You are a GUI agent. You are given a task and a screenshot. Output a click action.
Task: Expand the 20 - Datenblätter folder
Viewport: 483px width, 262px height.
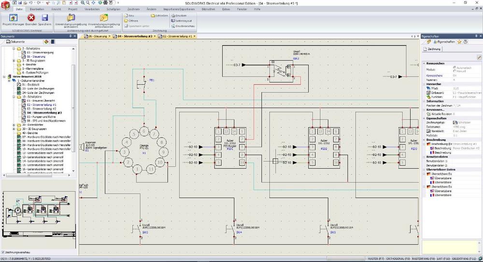14,125
